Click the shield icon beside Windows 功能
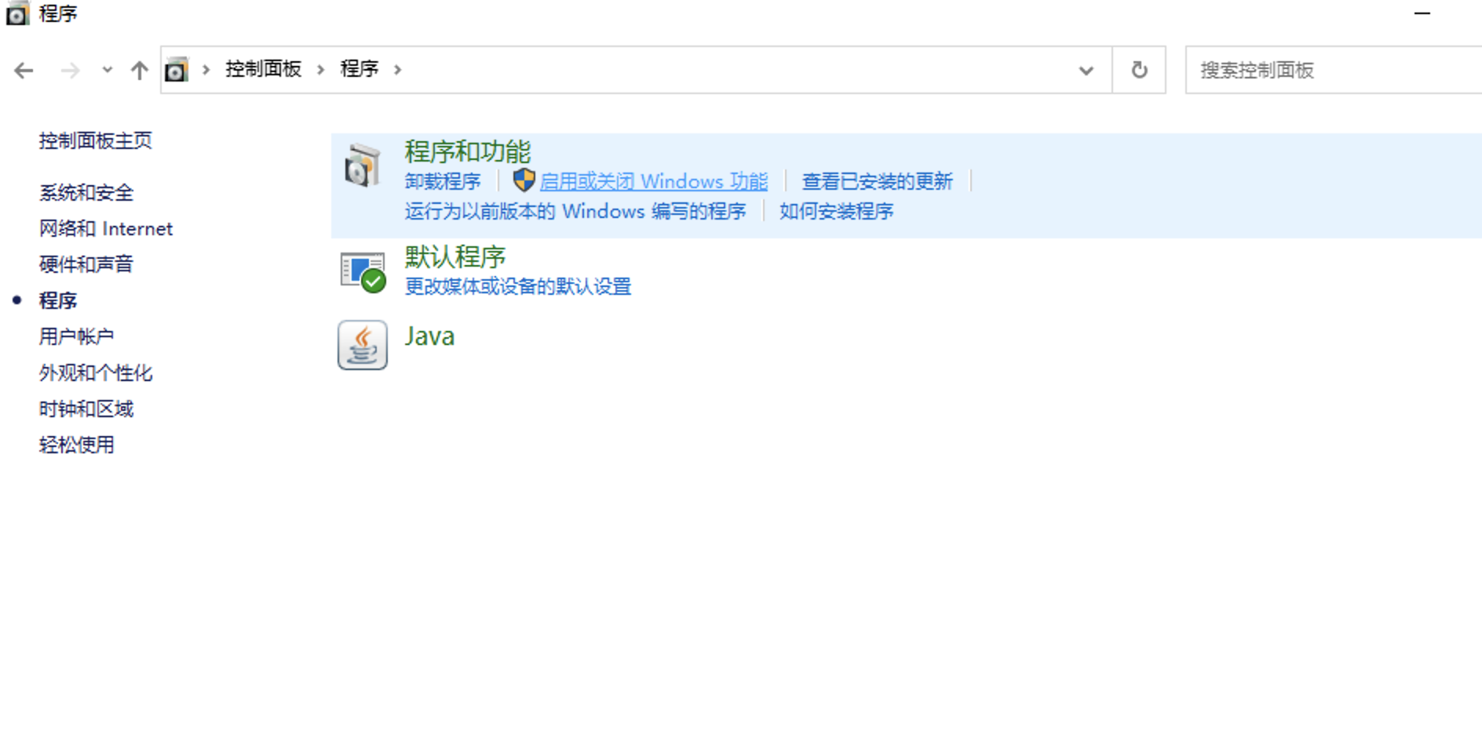This screenshot has height=745, width=1482. [524, 180]
